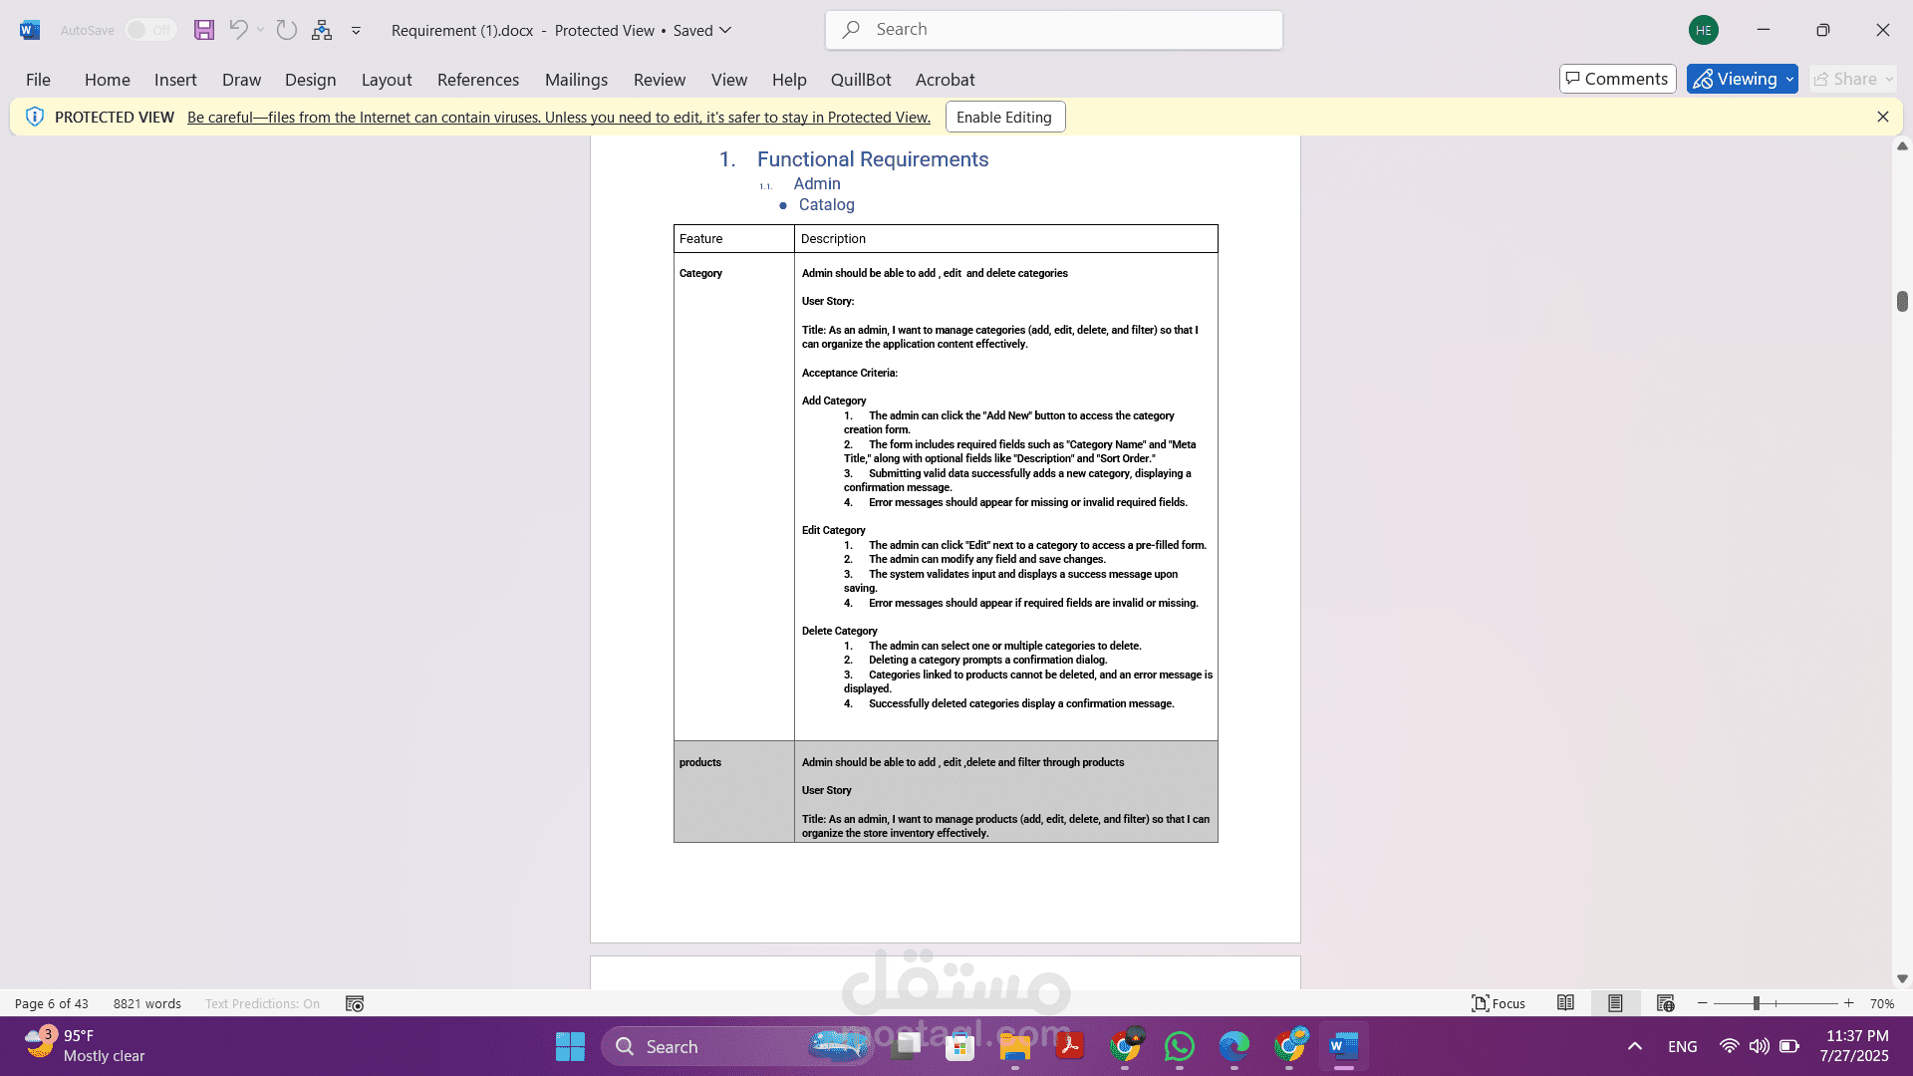Open Adobe Acrobat from taskbar
The image size is (1913, 1076).
(1070, 1047)
